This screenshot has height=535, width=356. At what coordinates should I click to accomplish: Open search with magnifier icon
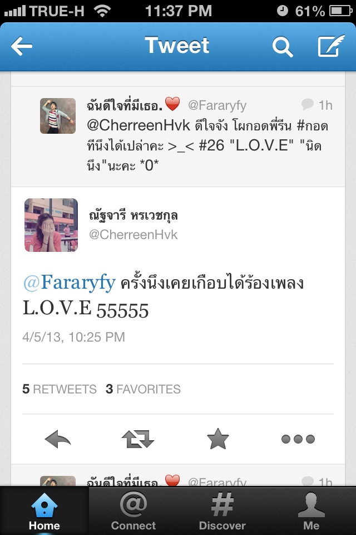tap(283, 46)
